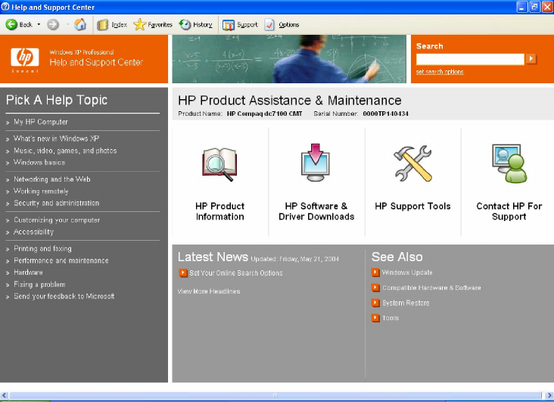Click the History toolbar label
Image resolution: width=554 pixels, height=402 pixels.
point(203,25)
